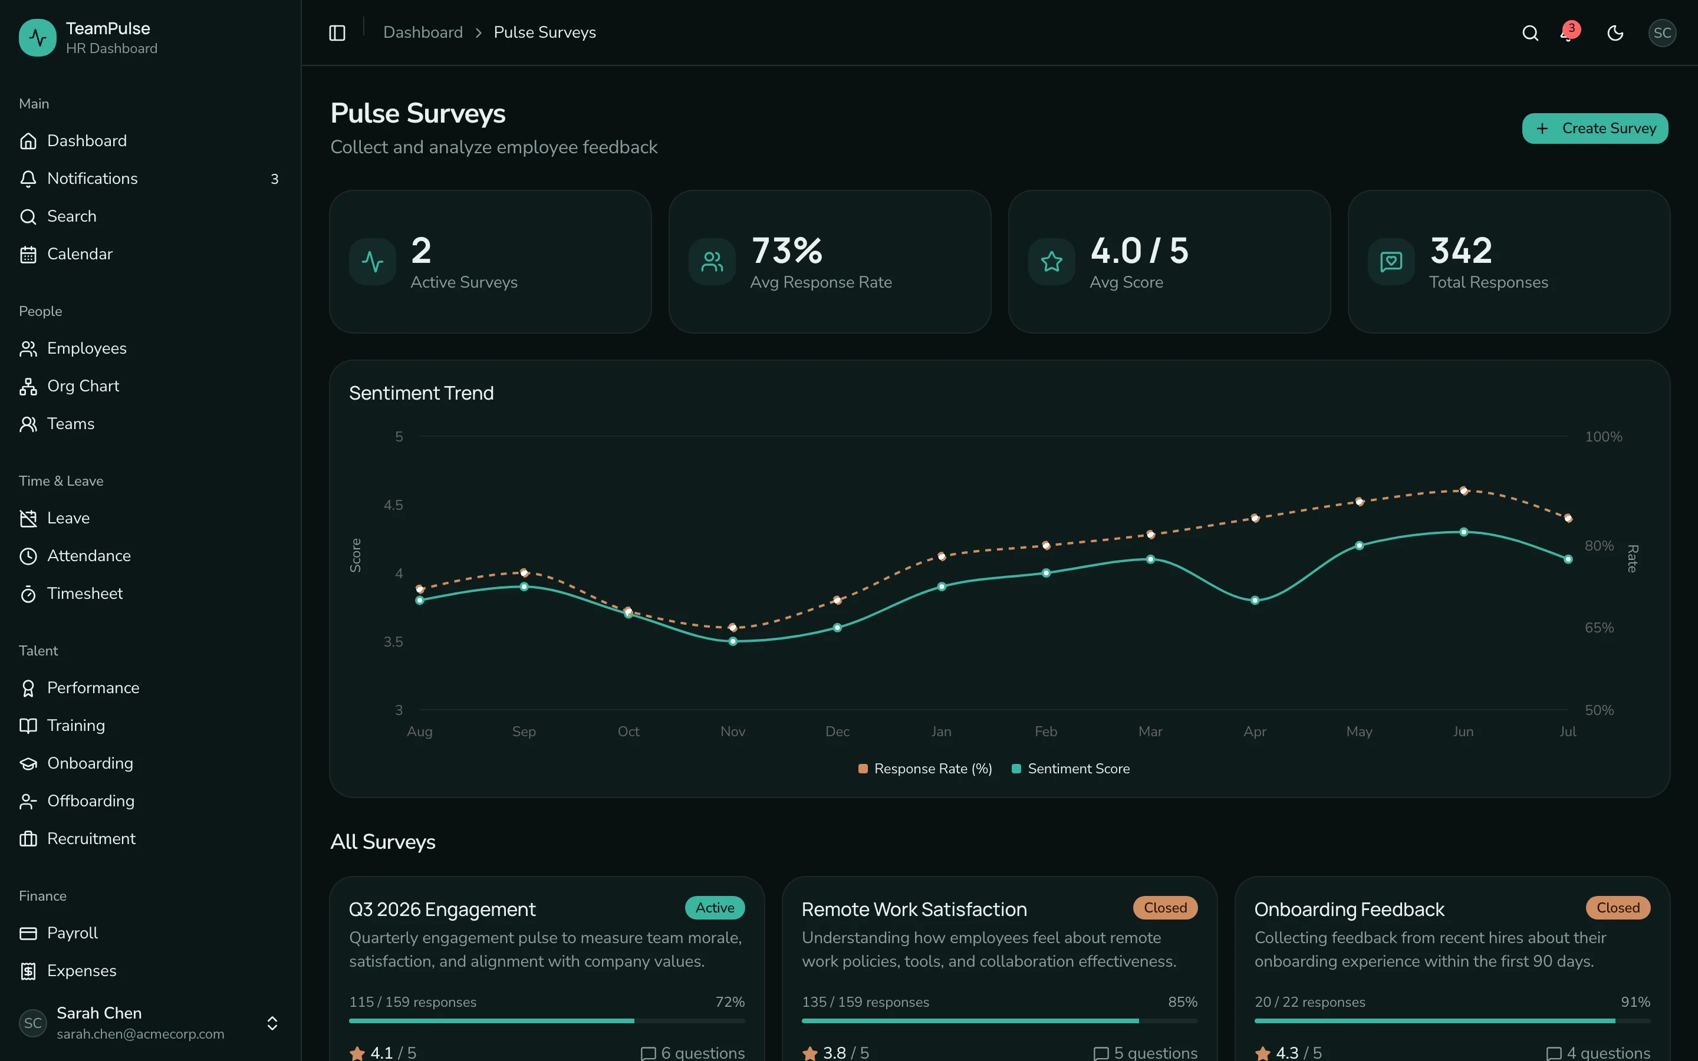Click the Org Chart icon
1698x1061 pixels.
28,387
